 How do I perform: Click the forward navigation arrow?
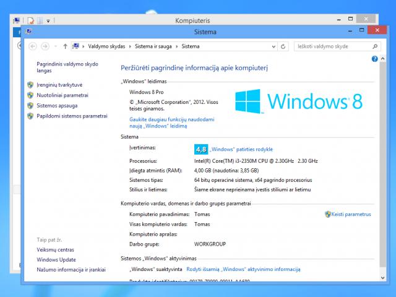45,46
